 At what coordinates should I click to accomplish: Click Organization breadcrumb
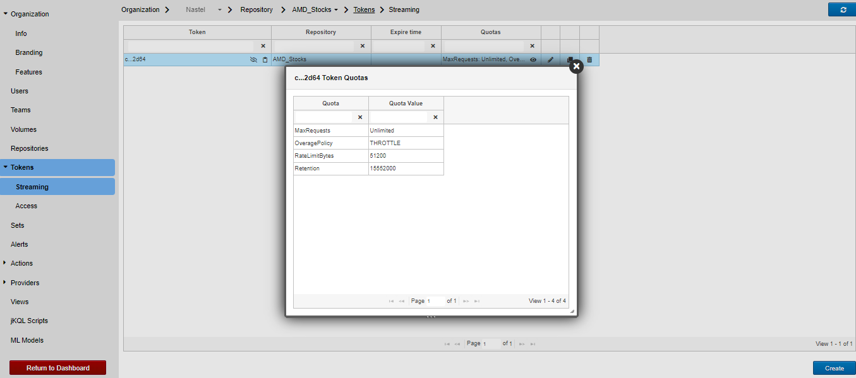(140, 10)
